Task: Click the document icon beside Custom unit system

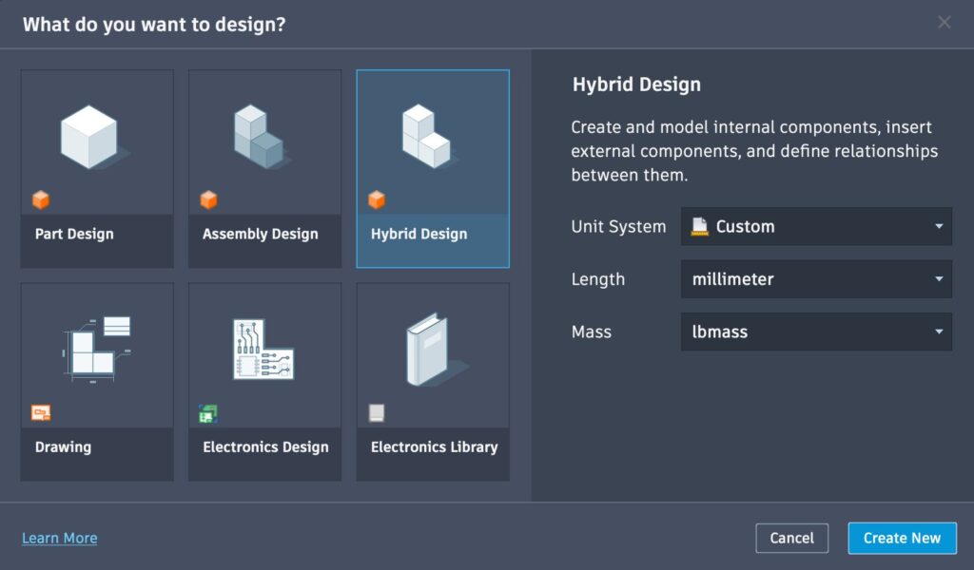Action: [x=698, y=226]
